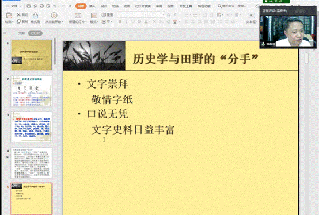The image size is (319, 215).
Task: Click the Undo arrow icon
Action: pos(55,6)
